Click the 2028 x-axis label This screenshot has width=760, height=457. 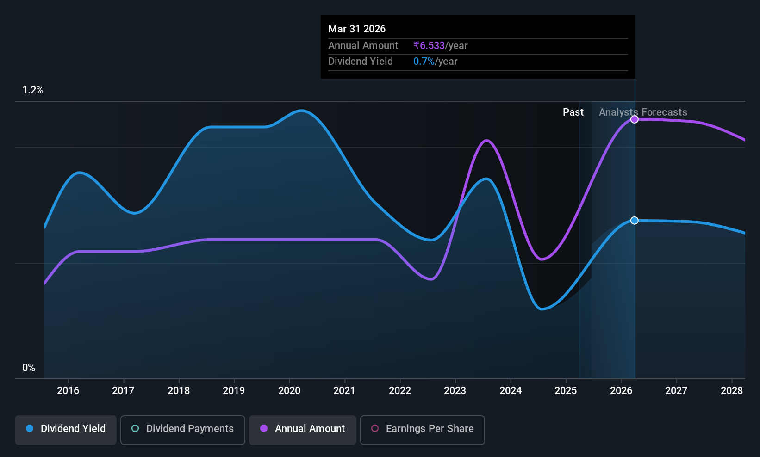coord(732,390)
